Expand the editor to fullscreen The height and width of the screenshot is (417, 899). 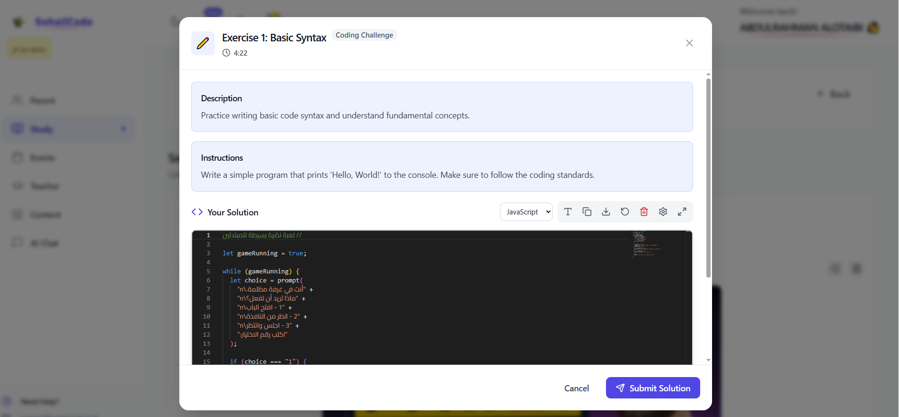682,212
